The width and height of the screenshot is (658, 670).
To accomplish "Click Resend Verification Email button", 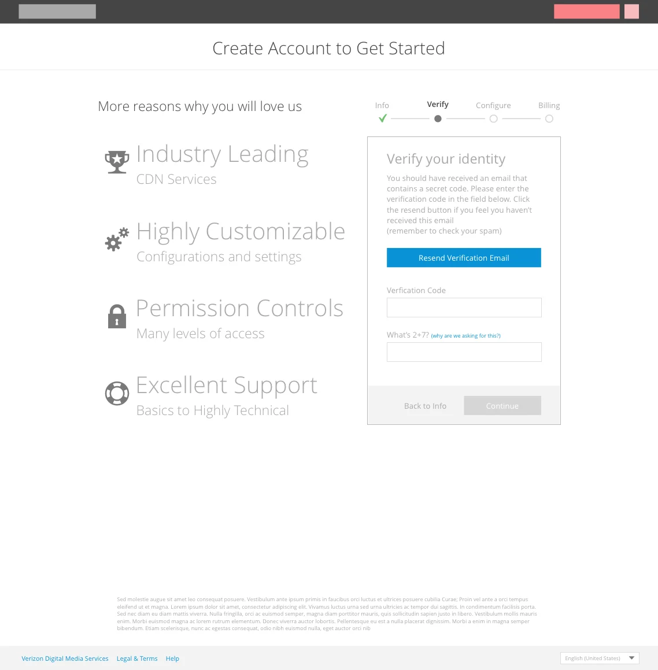I will (464, 258).
